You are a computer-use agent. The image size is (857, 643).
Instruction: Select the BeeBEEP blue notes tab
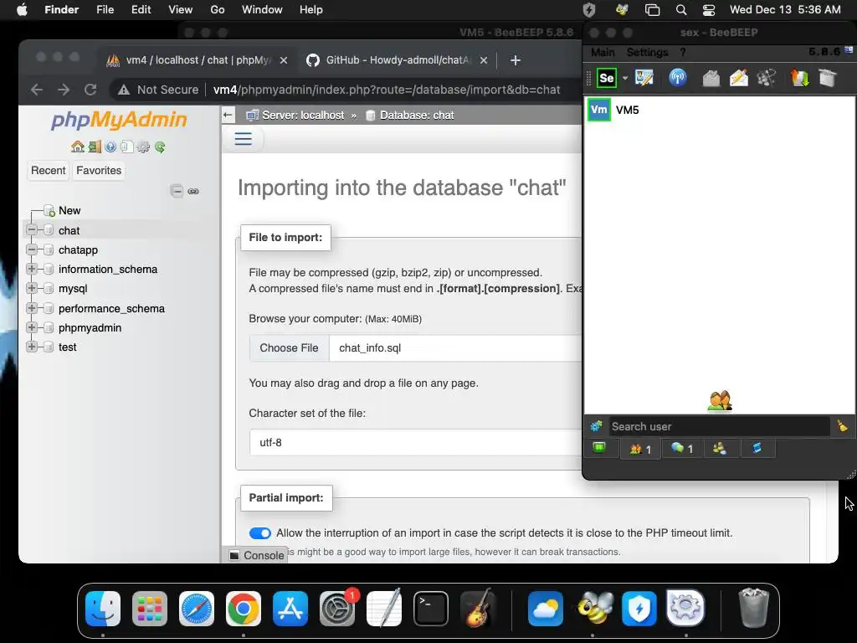[757, 449]
